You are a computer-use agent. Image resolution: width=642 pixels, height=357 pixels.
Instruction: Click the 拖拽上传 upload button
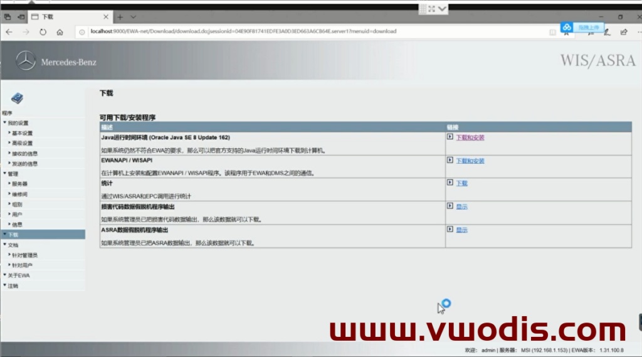tap(588, 28)
